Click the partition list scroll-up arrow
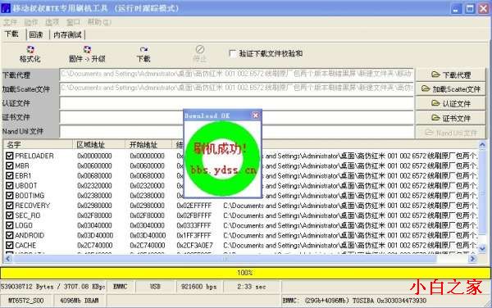Image resolution: width=492 pixels, height=308 pixels. click(x=482, y=144)
